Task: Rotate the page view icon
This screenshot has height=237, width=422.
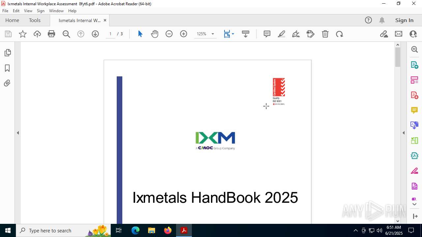Action: (x=340, y=34)
